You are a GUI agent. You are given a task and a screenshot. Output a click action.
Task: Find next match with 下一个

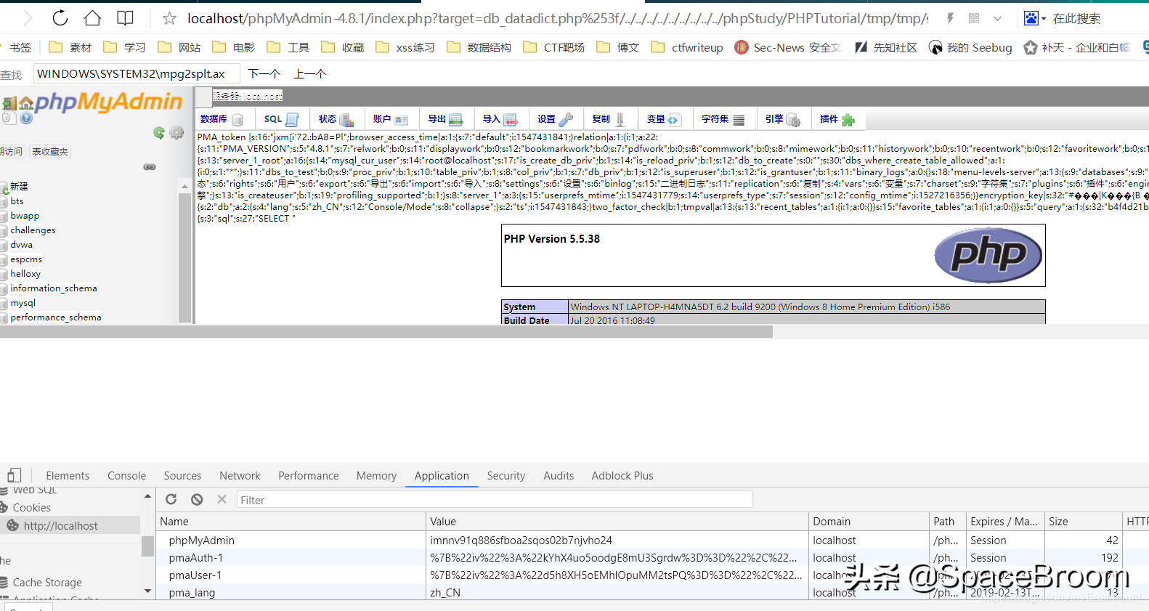264,73
